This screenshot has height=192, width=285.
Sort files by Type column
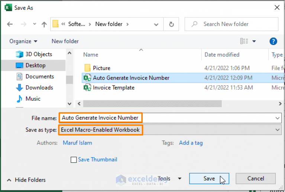tap(277, 55)
